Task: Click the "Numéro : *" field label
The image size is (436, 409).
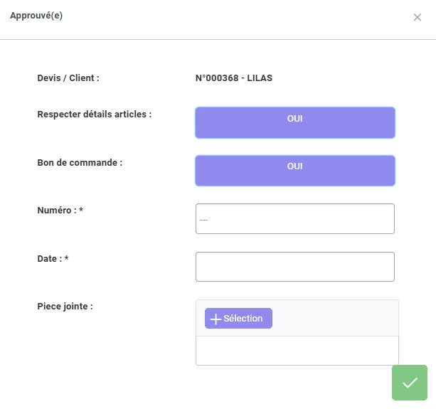Action: 60,211
